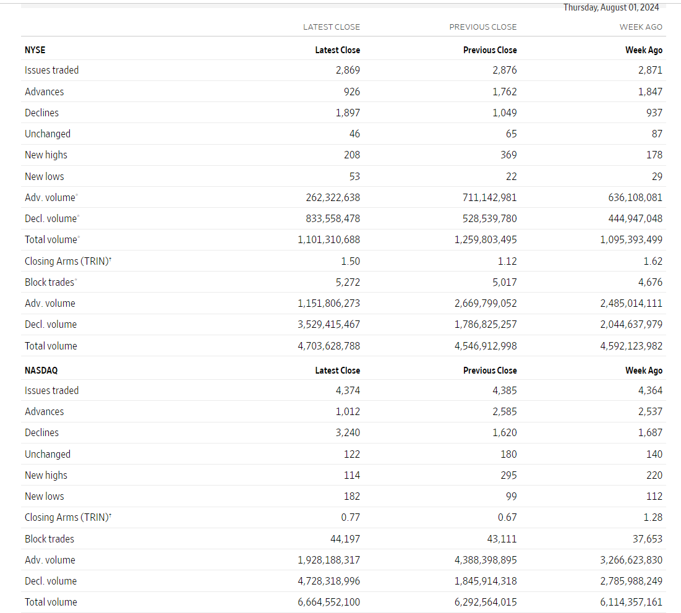The height and width of the screenshot is (613, 681).
Task: Click the total volume value 1,101,310,688
Action: [x=329, y=240]
